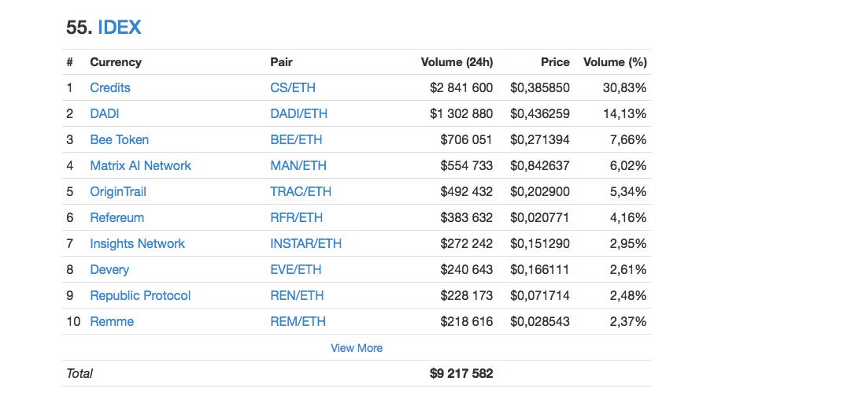
Task: Click the Price column header
Action: (x=555, y=62)
